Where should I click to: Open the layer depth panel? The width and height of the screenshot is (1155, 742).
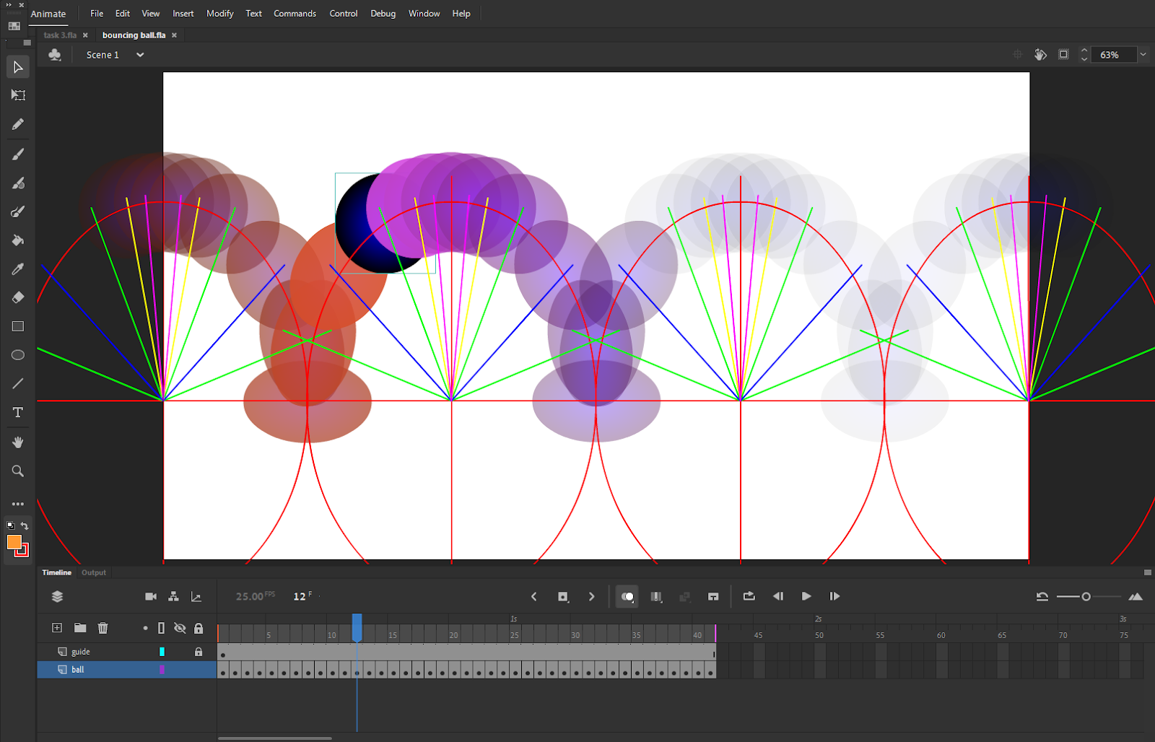(x=196, y=596)
